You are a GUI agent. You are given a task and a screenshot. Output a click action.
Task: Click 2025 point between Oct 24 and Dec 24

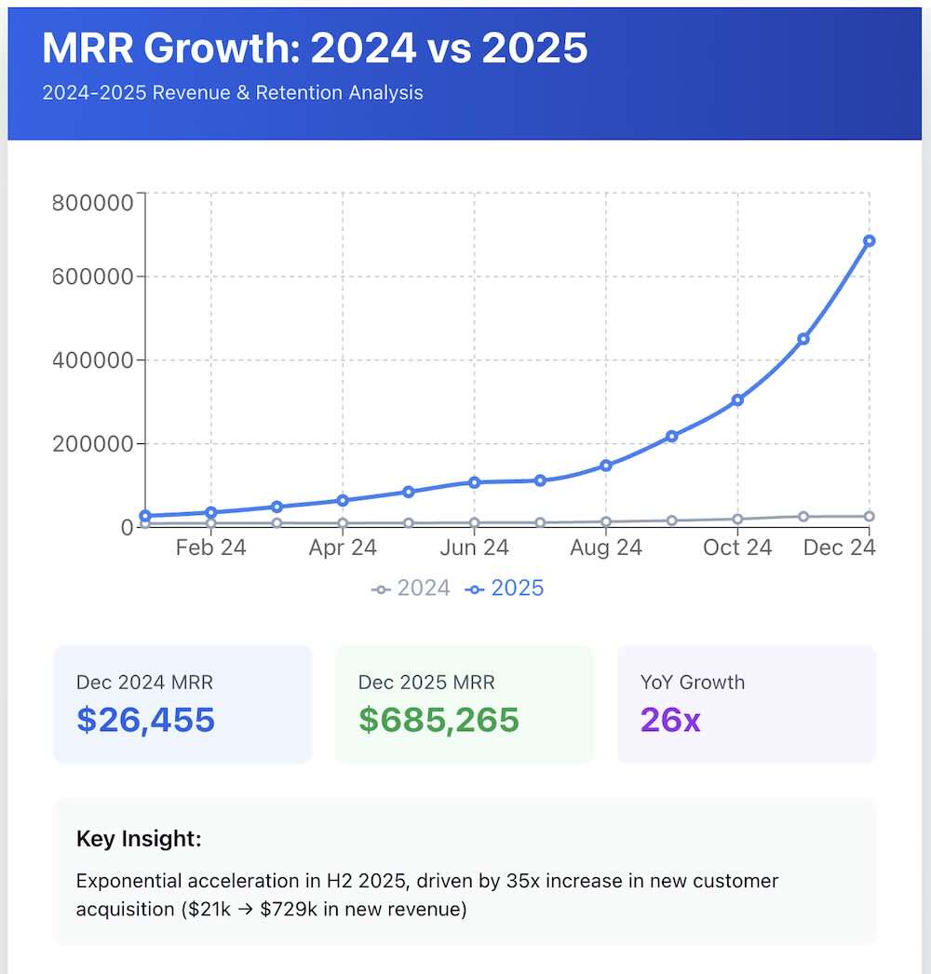pos(803,339)
